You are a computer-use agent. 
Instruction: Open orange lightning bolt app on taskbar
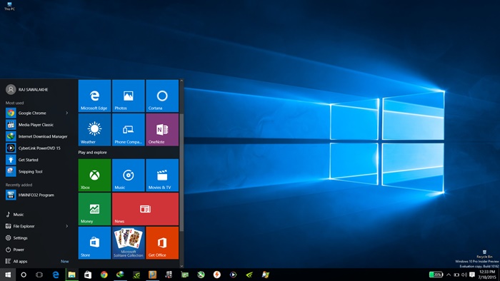[x=217, y=275]
